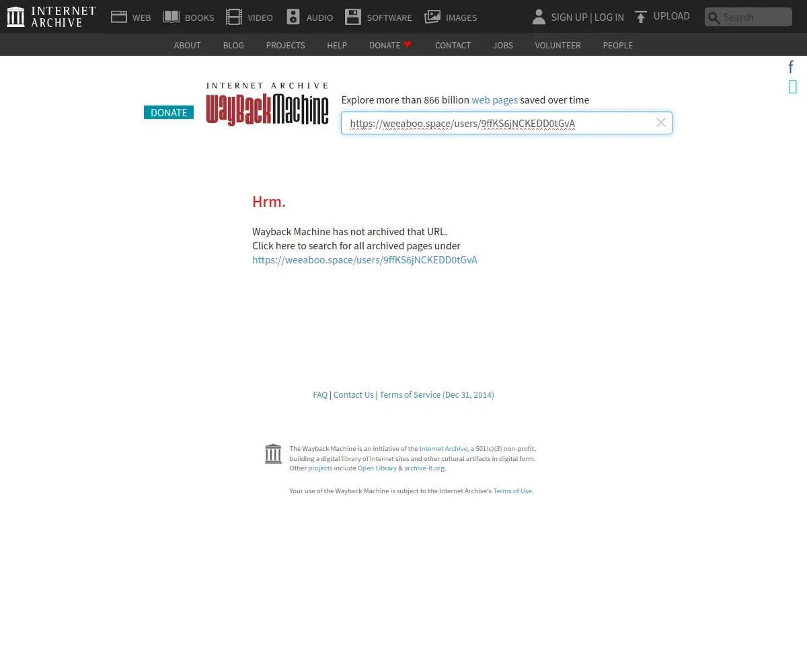This screenshot has width=807, height=672.
Task: Share via the Facebook icon
Action: [791, 67]
